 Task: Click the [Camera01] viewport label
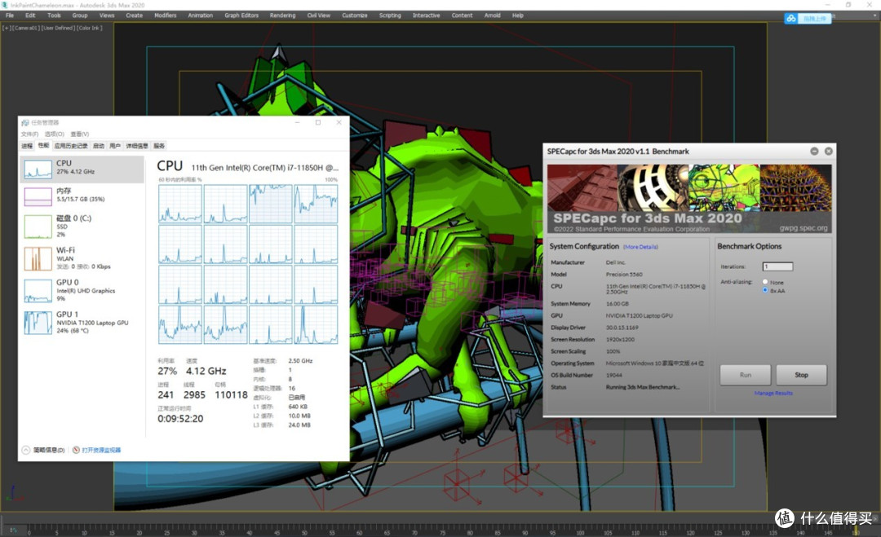coord(26,28)
